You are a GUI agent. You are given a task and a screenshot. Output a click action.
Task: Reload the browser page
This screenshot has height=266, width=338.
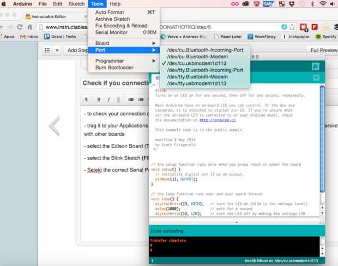pos(20,27)
